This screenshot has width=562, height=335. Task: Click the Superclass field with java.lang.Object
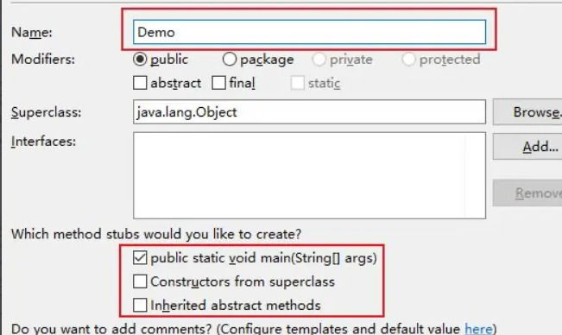point(309,112)
